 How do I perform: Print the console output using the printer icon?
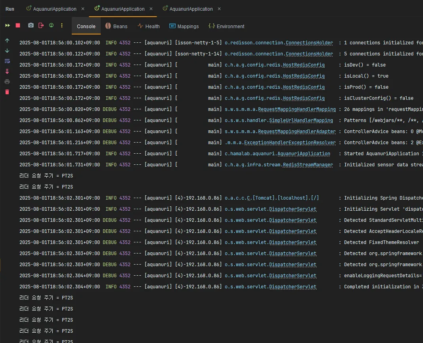pos(7,82)
